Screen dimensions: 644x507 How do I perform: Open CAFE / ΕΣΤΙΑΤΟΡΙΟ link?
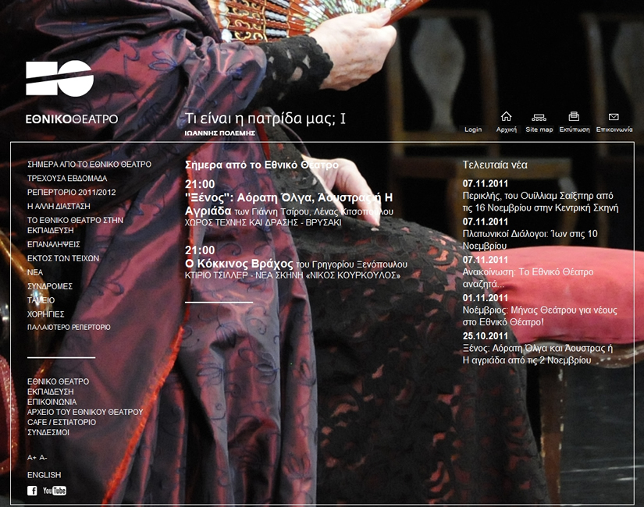tap(62, 422)
